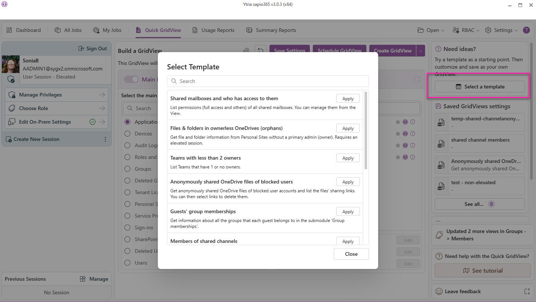The width and height of the screenshot is (536, 302).
Task: Open temp-shared-channelanony saved GridView
Action: point(480,122)
